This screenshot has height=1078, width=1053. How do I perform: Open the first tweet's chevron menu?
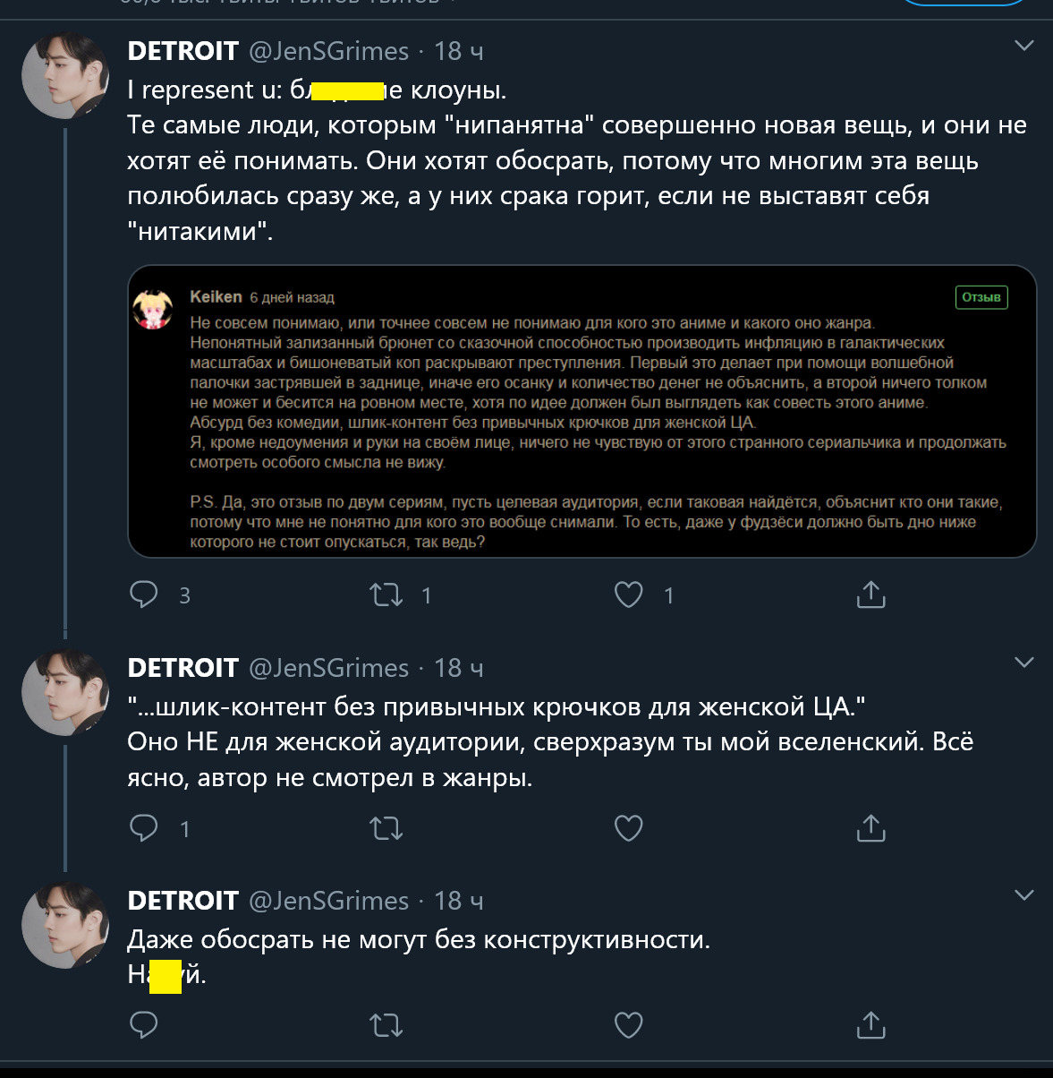[x=1024, y=46]
